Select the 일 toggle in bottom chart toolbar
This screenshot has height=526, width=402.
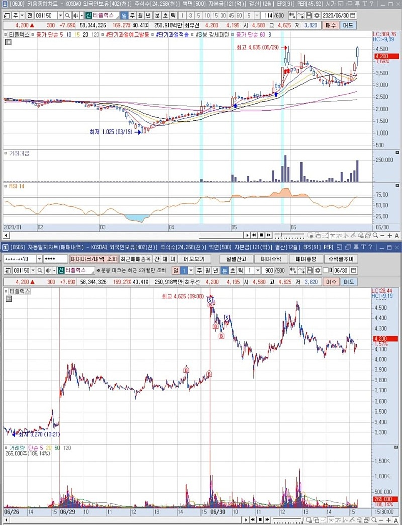(x=176, y=271)
